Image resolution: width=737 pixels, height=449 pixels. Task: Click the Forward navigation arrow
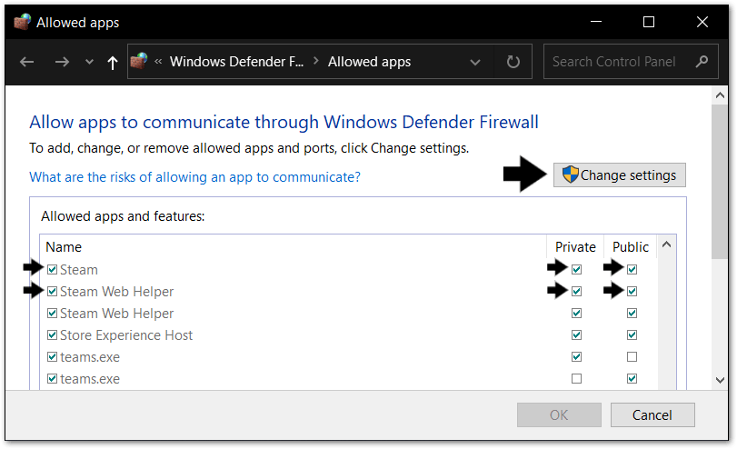coord(62,62)
